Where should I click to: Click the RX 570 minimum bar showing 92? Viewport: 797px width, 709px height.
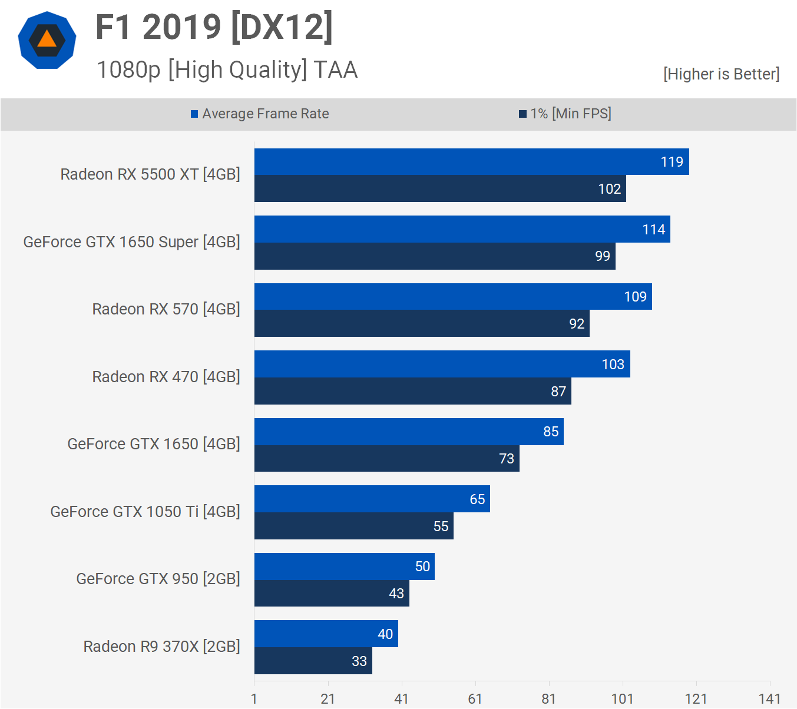[422, 323]
